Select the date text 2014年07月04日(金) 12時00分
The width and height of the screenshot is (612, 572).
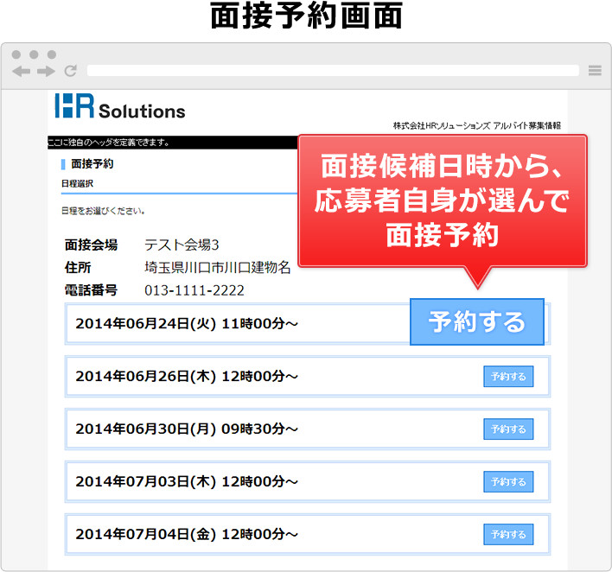(x=187, y=535)
